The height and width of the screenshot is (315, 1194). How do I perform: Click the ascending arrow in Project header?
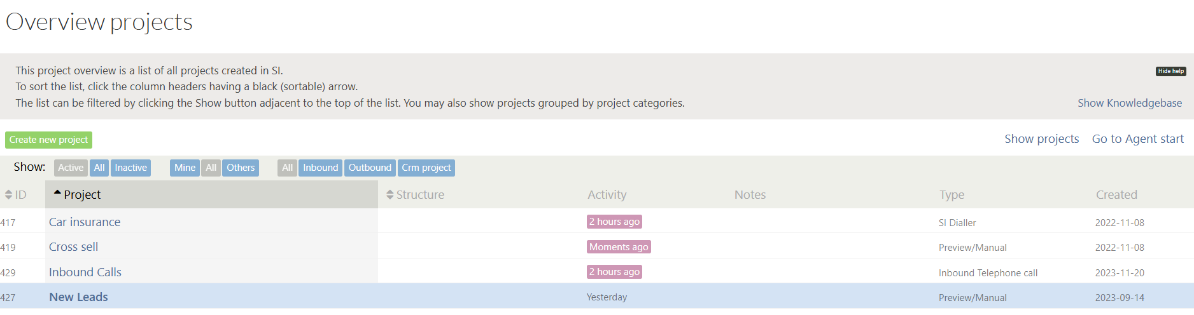pyautogui.click(x=57, y=192)
